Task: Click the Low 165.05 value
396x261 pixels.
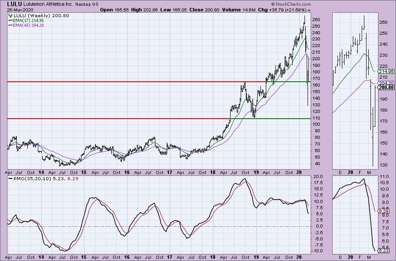Action: click(173, 10)
